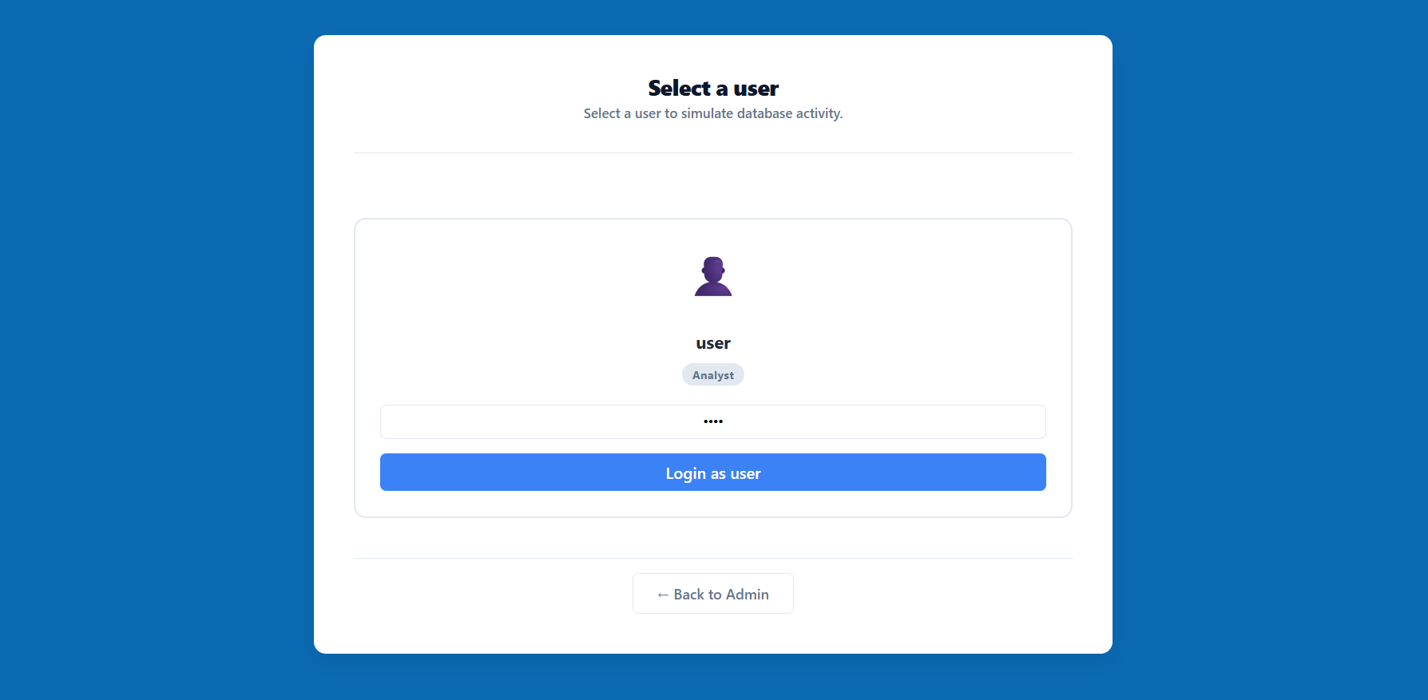The image size is (1428, 700).
Task: Click the masked password dots
Action: [712, 421]
